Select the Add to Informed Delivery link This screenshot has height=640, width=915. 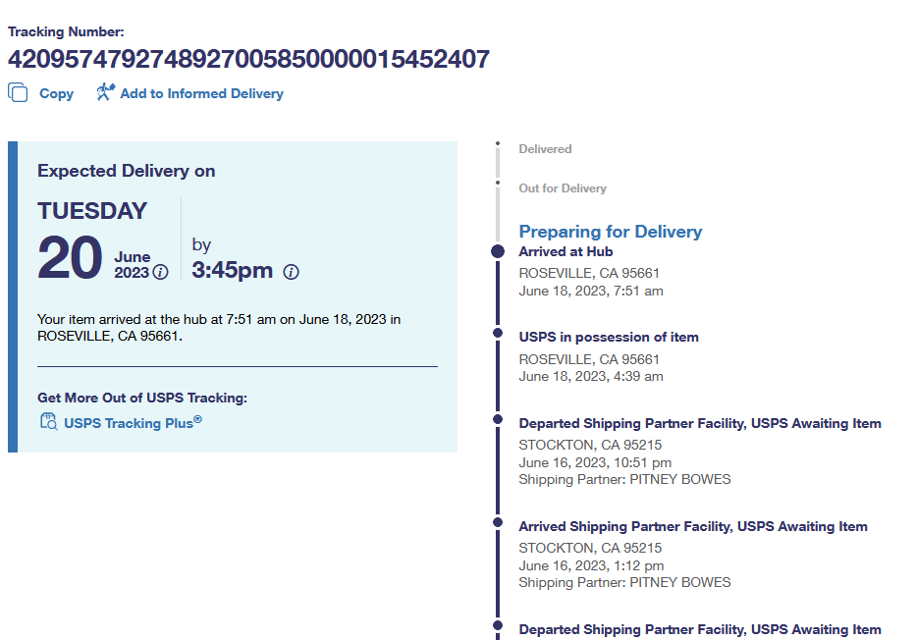201,93
